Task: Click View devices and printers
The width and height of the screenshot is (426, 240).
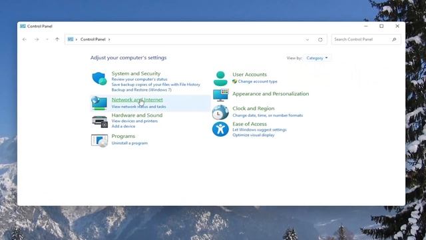Action: (134, 121)
